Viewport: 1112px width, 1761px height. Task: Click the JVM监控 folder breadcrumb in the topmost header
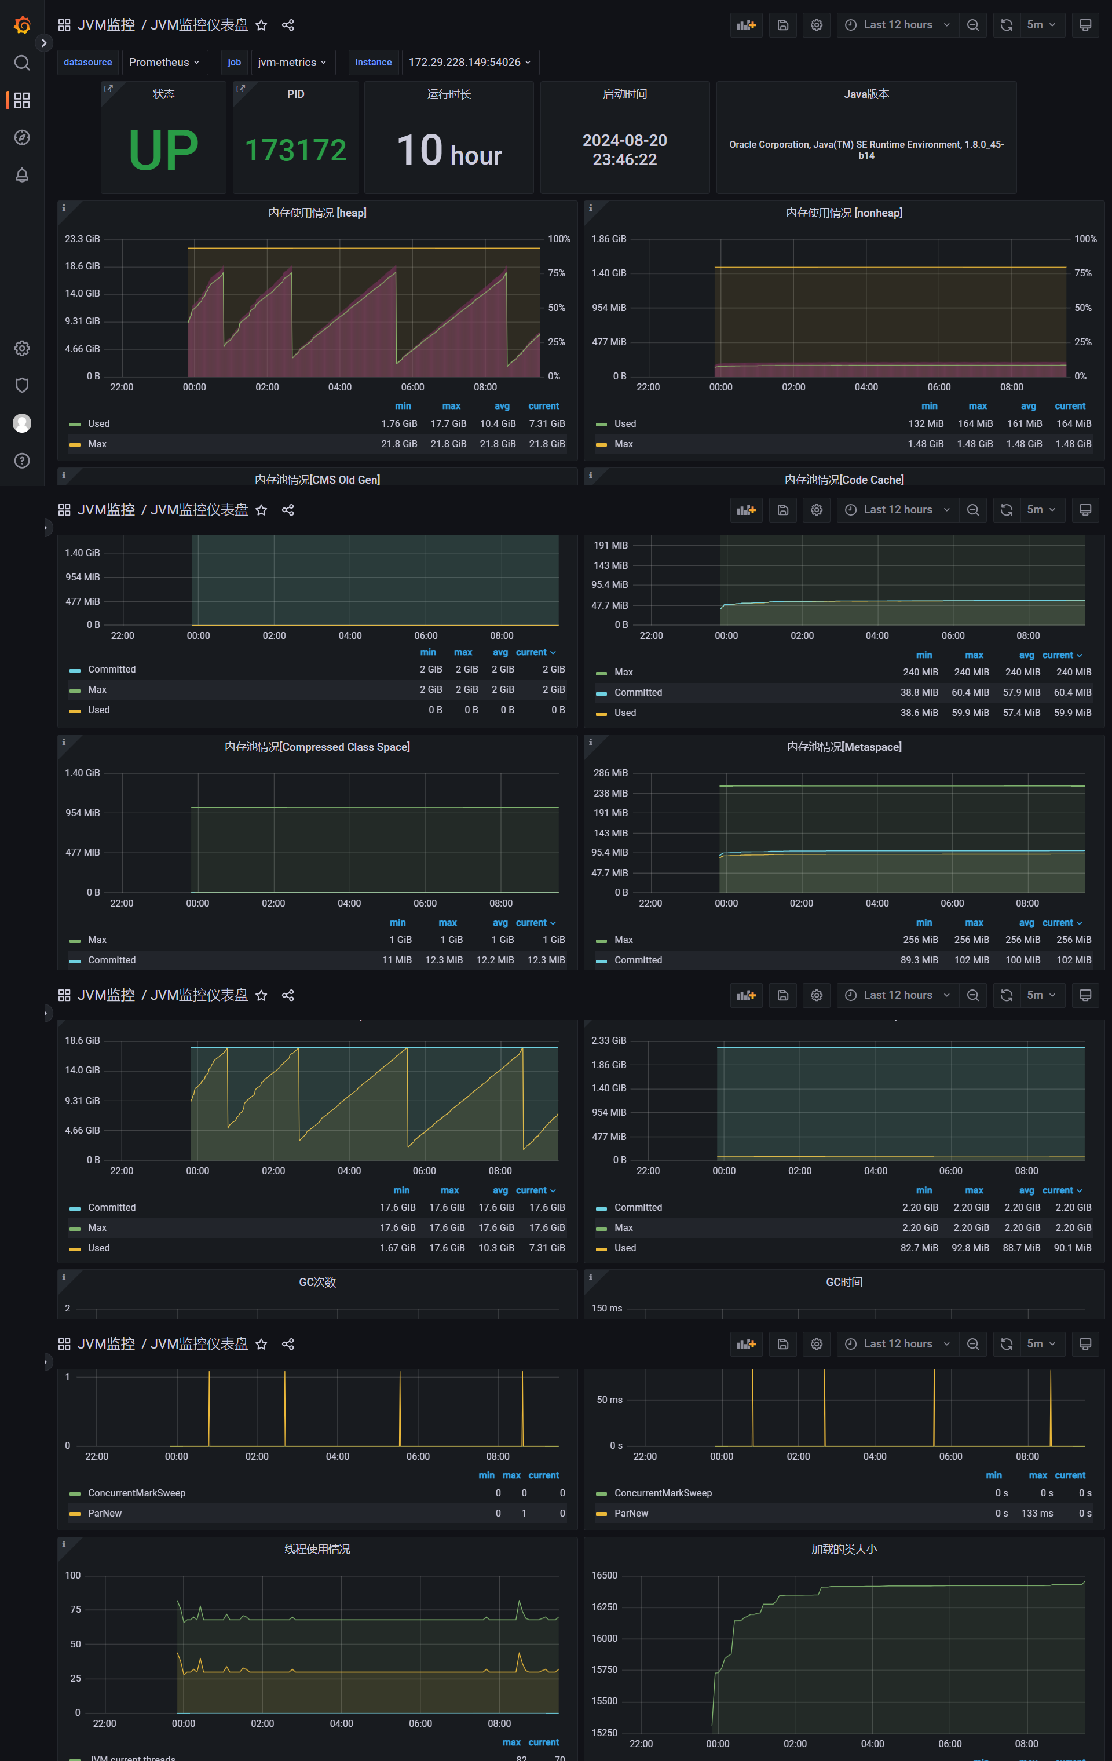[106, 25]
